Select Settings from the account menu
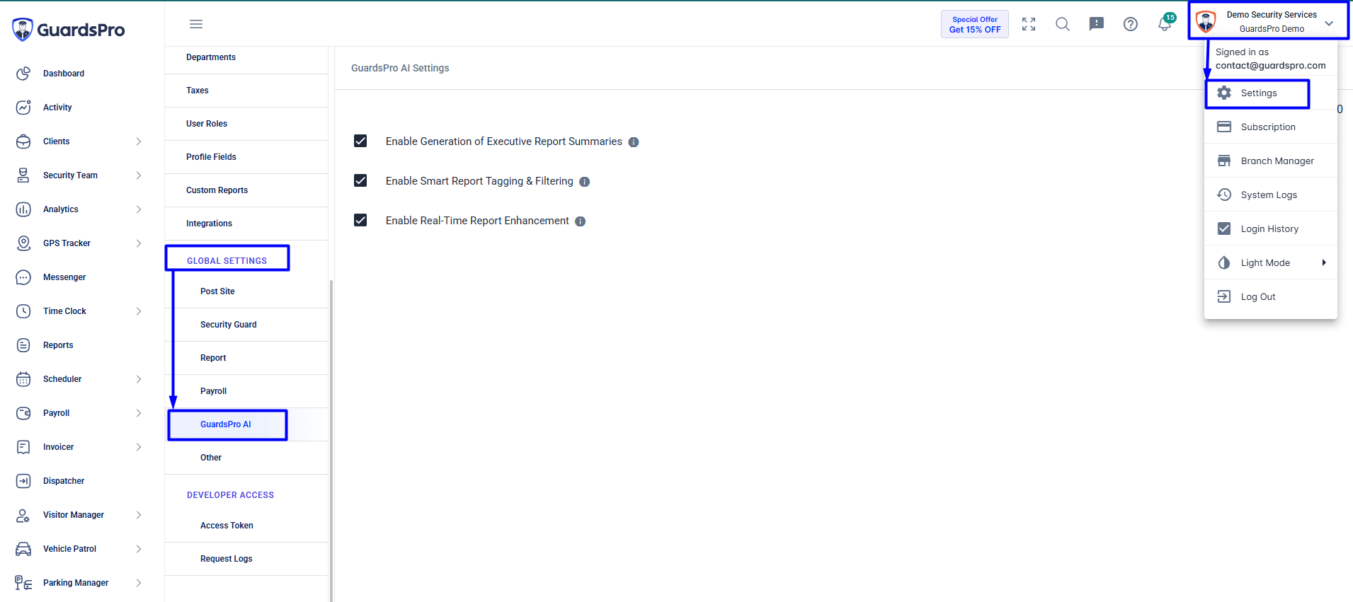The width and height of the screenshot is (1353, 602). (x=1257, y=93)
